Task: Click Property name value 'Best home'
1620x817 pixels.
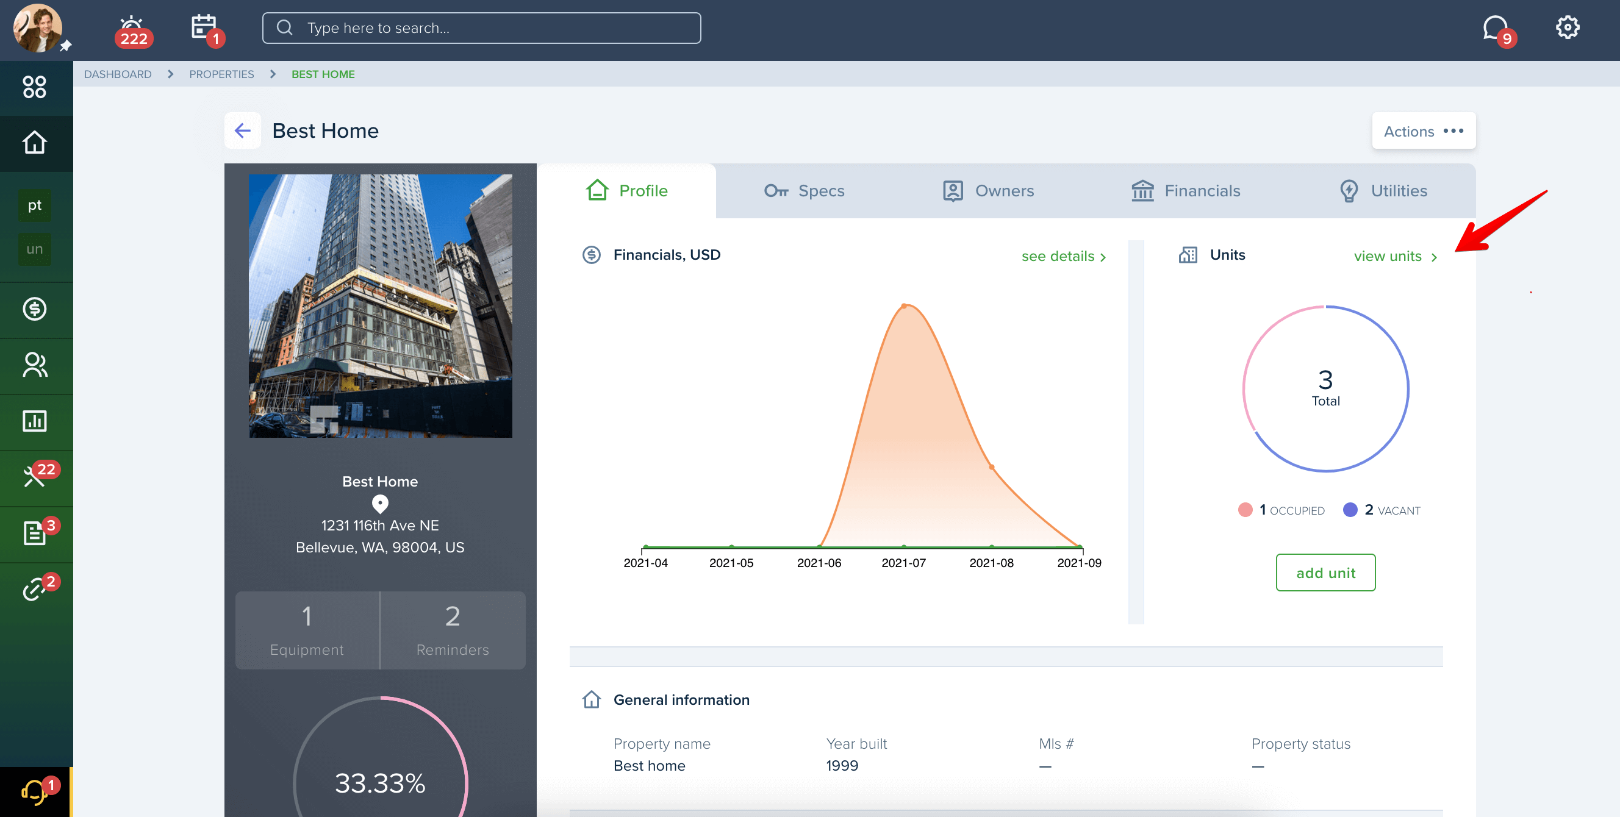Action: 649,765
